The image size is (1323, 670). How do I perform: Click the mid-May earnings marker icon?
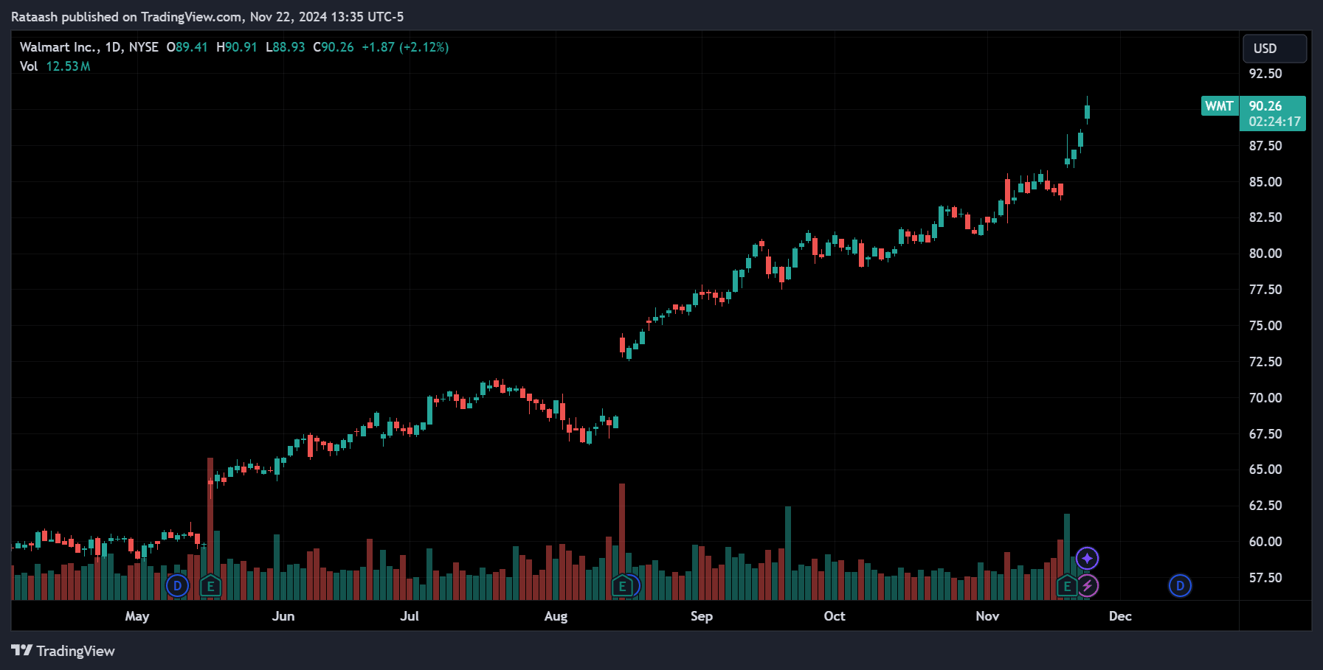(210, 587)
